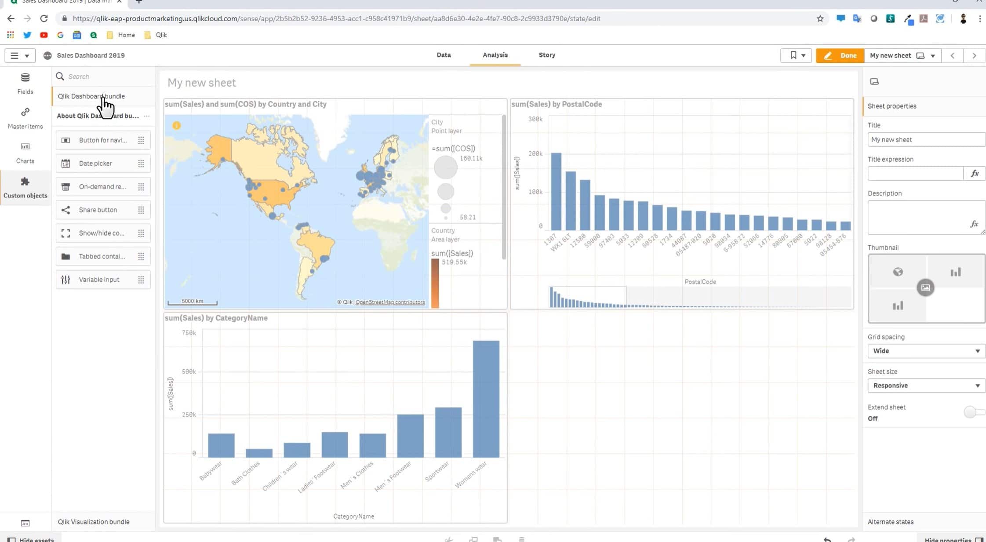Click the app overview icon beside Sales Dashboard
This screenshot has height=542, width=986.
pos(47,55)
